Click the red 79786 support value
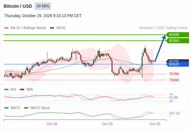The width and height of the screenshot is (190, 129). [x=174, y=74]
